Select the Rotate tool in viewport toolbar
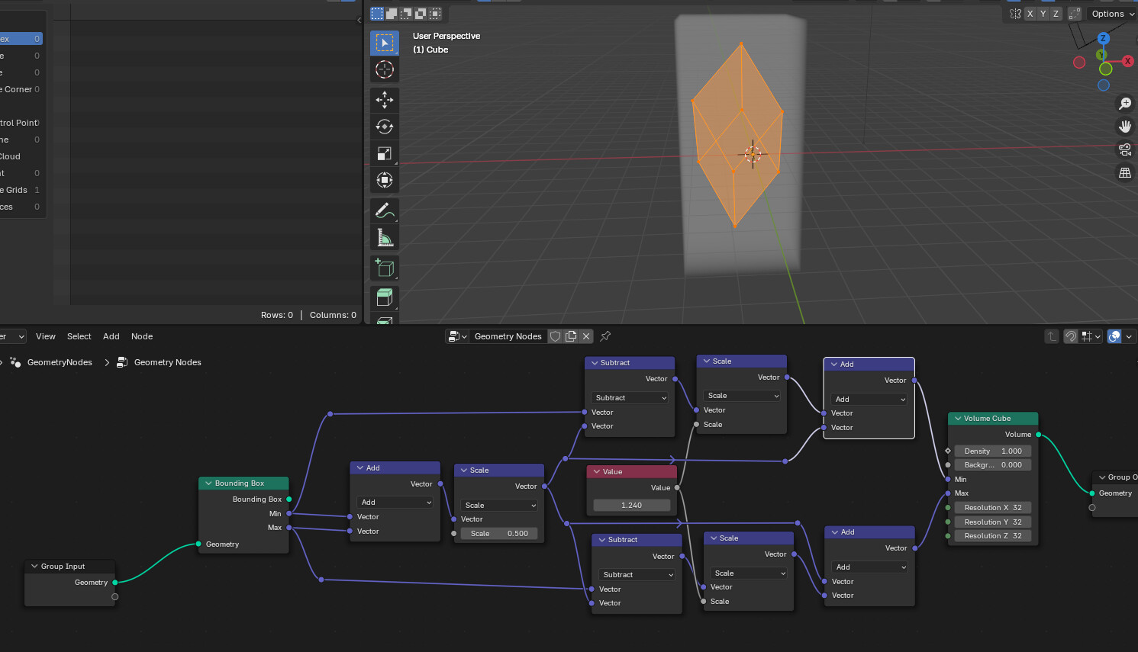Viewport: 1138px width, 652px height. tap(385, 127)
